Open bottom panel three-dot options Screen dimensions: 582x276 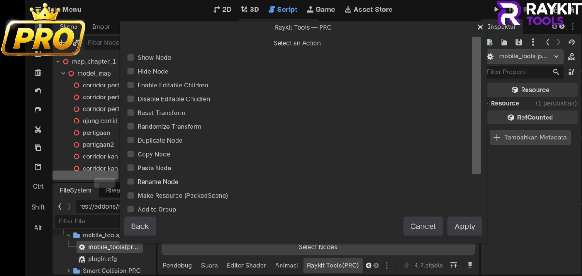(387, 266)
